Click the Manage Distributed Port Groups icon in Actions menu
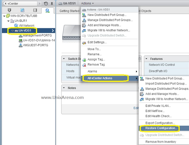 tap(84, 20)
